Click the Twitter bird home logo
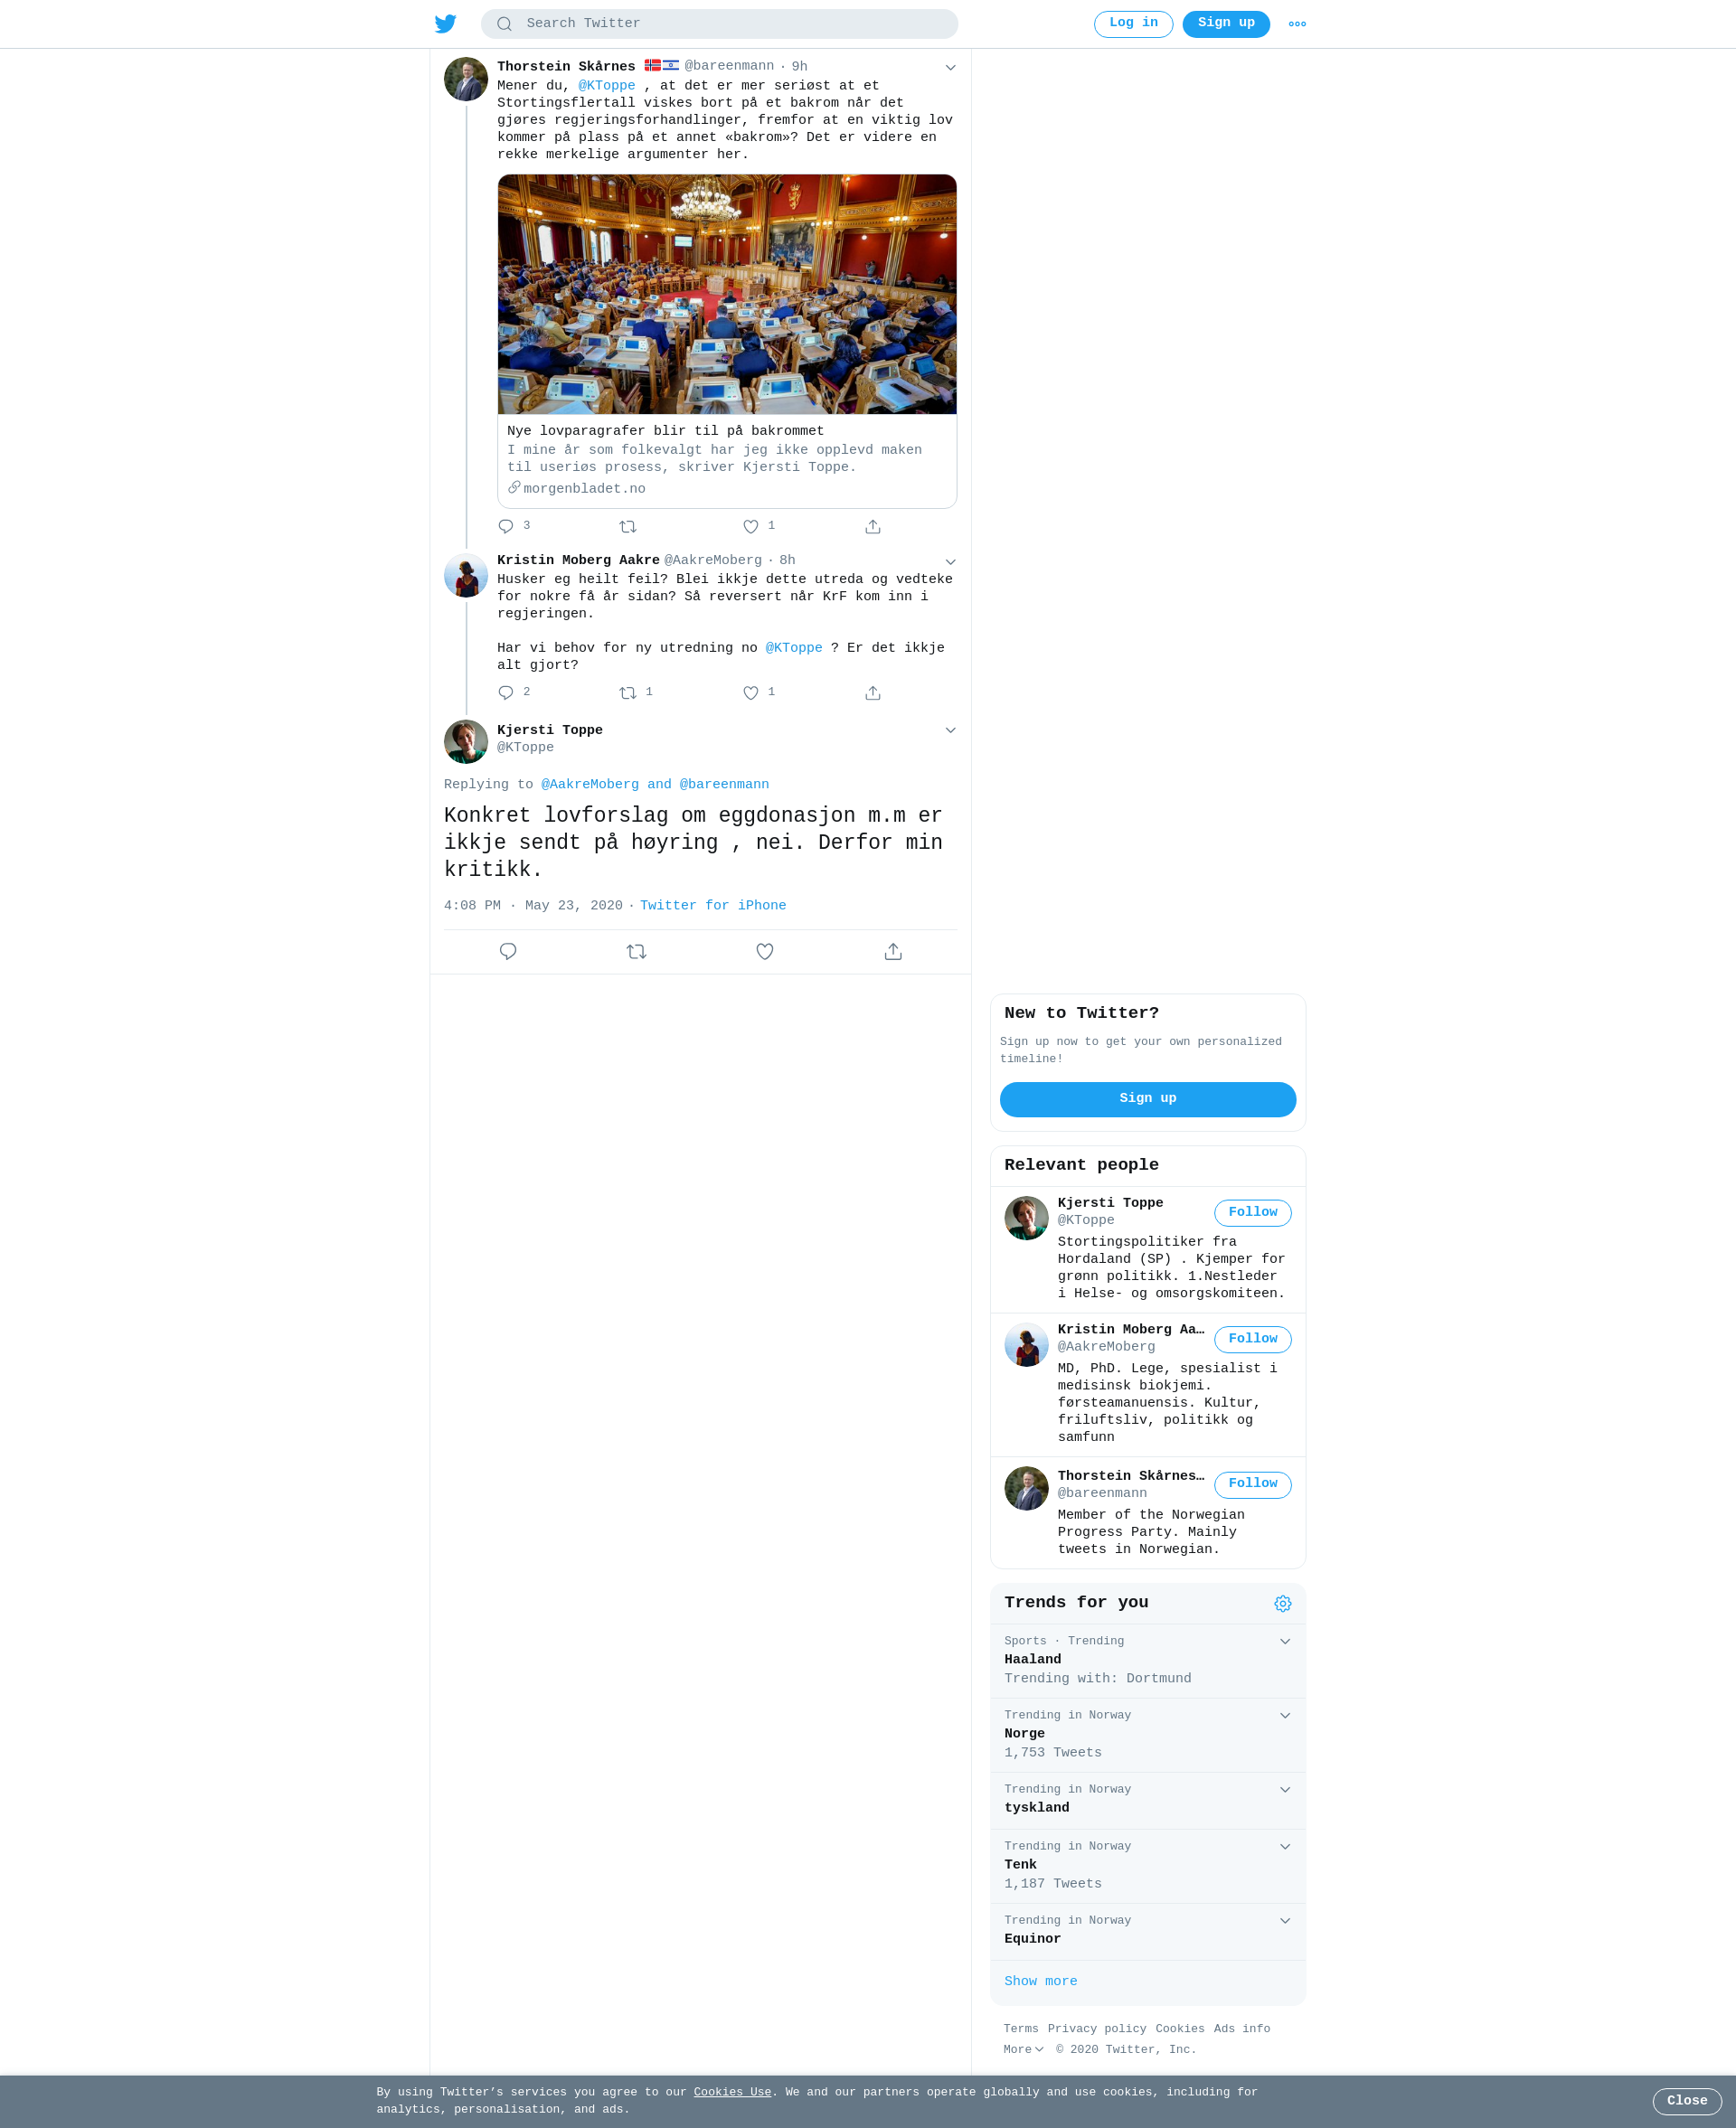Image resolution: width=1736 pixels, height=2128 pixels. tap(445, 24)
